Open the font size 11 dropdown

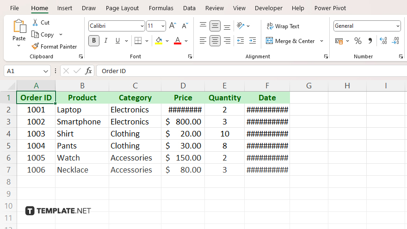pos(163,26)
